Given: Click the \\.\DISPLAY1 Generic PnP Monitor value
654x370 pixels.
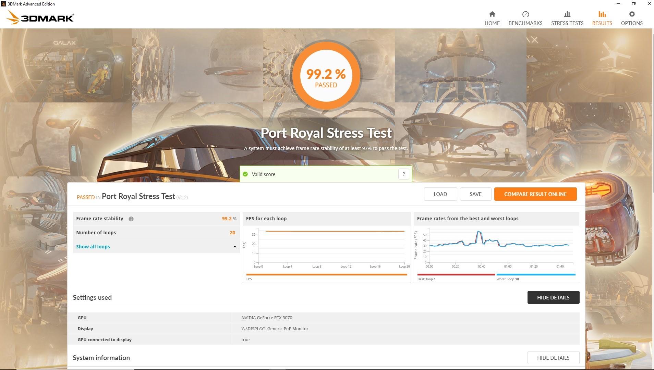Looking at the screenshot, I should coord(275,329).
